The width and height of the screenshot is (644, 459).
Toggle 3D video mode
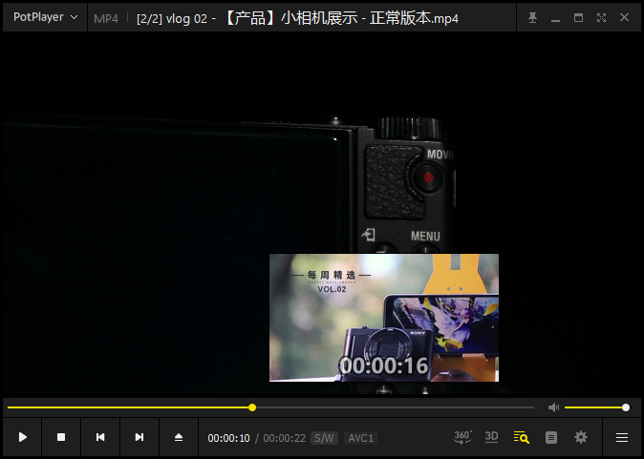tap(491, 437)
